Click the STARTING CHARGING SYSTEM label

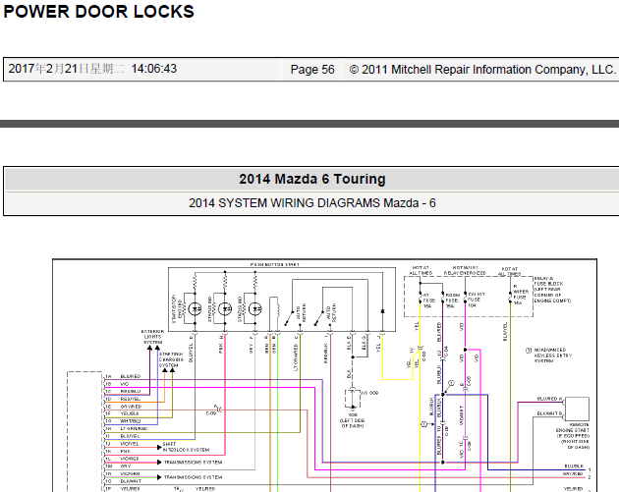tap(171, 359)
